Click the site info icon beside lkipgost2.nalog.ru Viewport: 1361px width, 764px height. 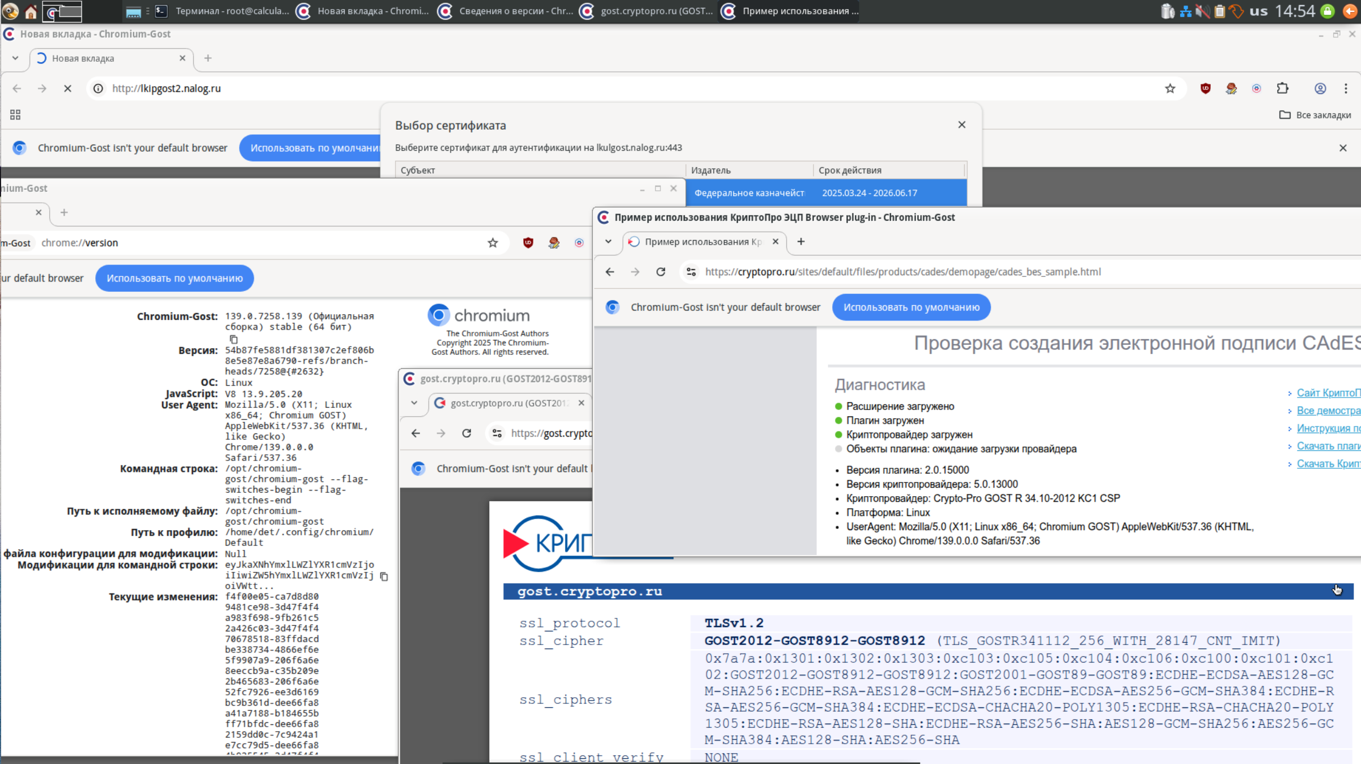98,88
